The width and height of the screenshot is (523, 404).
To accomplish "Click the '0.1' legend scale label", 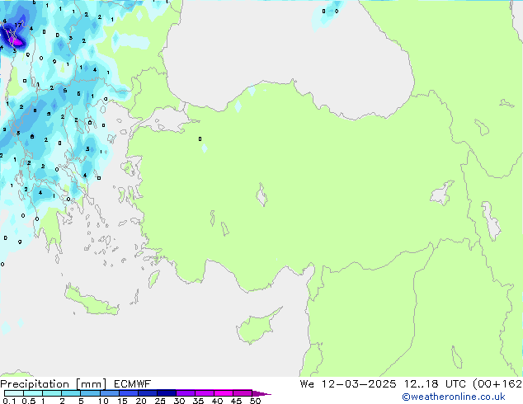I will tap(9, 401).
